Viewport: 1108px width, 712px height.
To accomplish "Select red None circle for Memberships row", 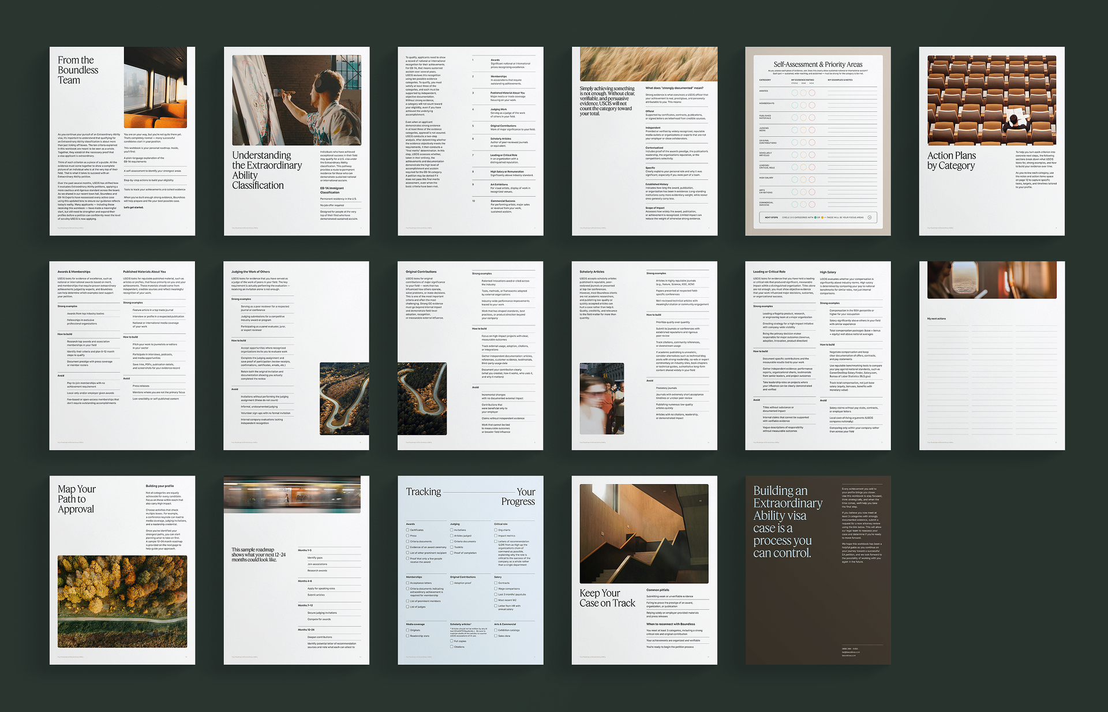I will click(x=812, y=105).
